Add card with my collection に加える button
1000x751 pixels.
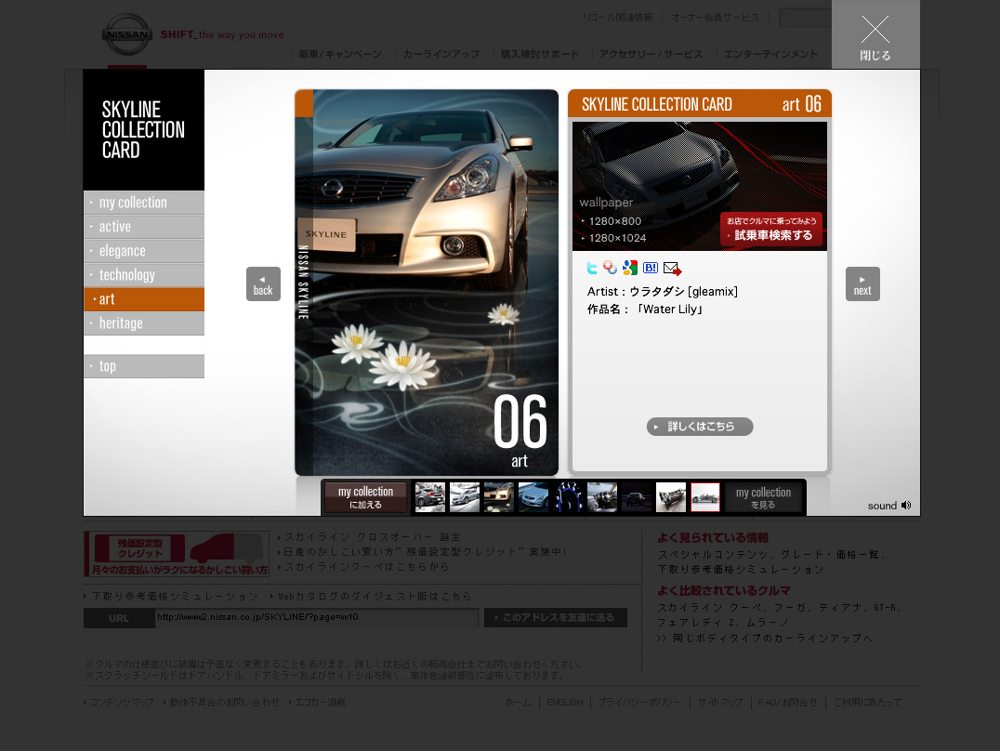365,497
